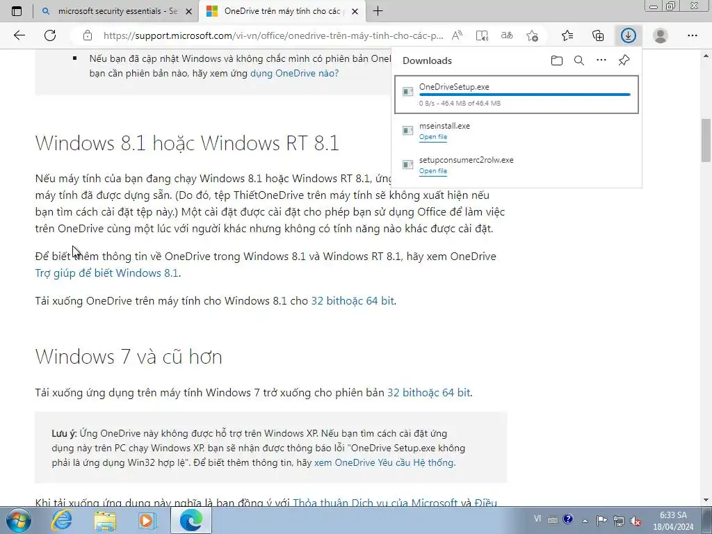This screenshot has width=712, height=534.
Task: Open 'Trợ giúp để biết Windows 8.1' link
Action: (x=106, y=273)
